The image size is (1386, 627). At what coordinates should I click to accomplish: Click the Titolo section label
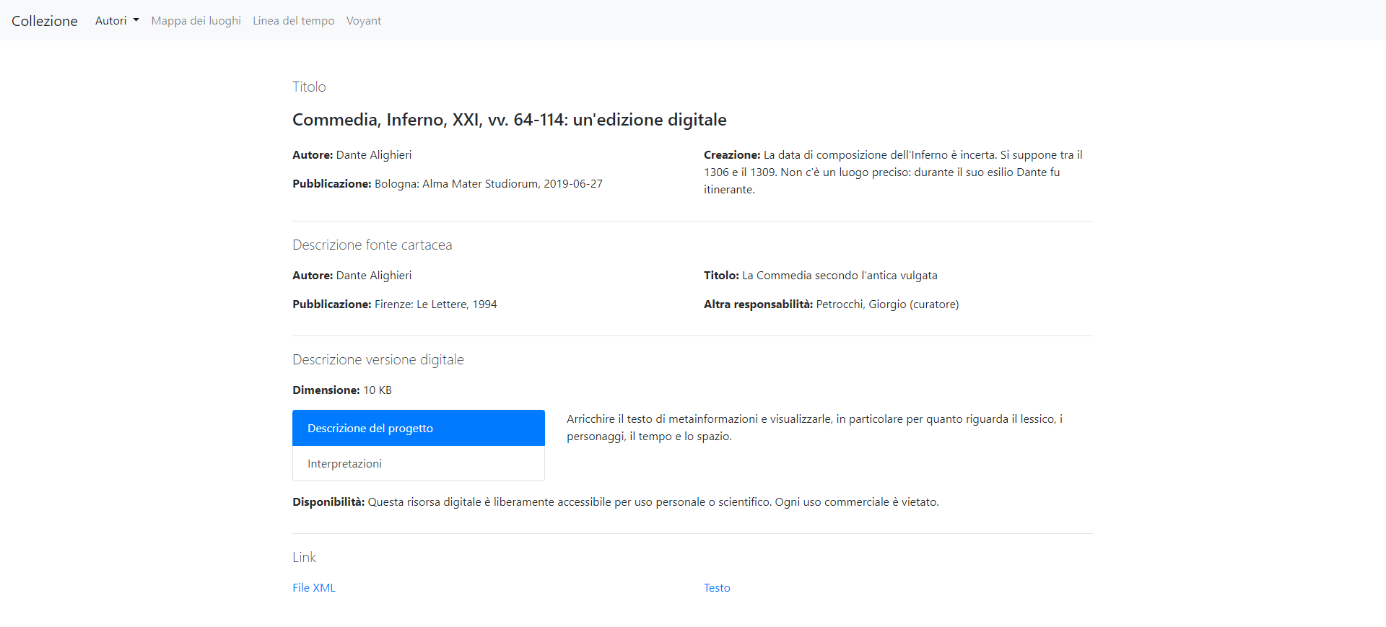pyautogui.click(x=309, y=87)
